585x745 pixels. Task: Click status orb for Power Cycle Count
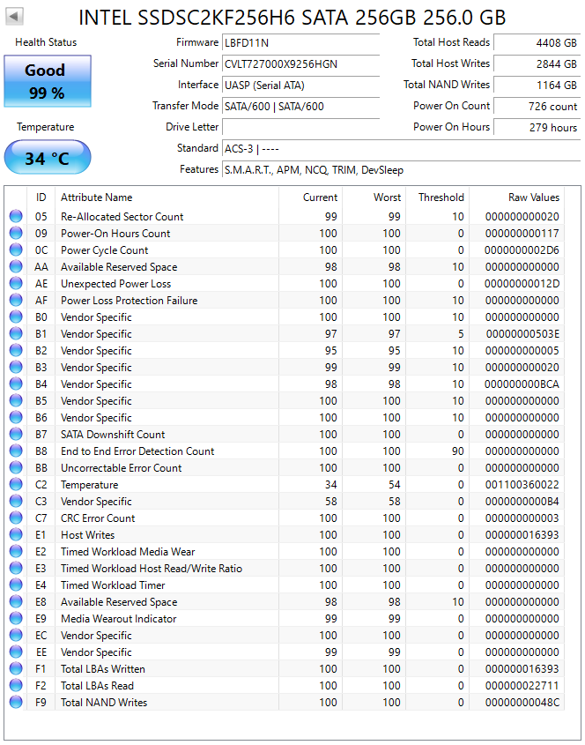pos(16,250)
